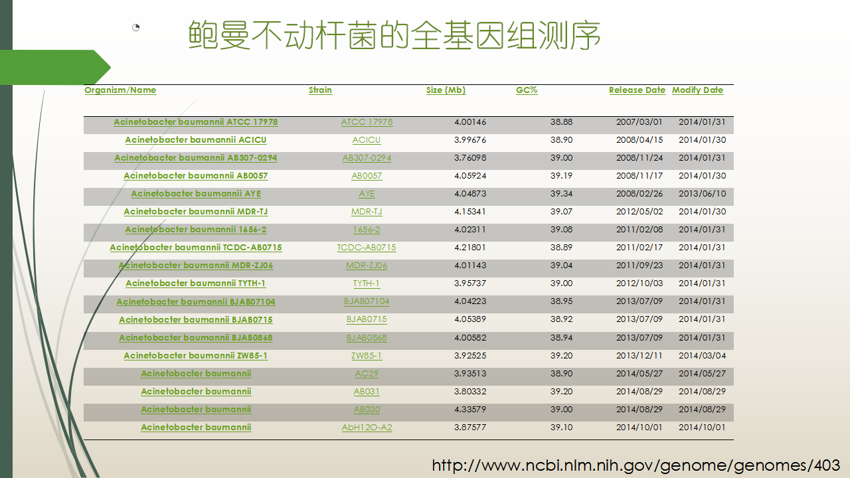Open the organism link in the AB031 row

pos(196,392)
